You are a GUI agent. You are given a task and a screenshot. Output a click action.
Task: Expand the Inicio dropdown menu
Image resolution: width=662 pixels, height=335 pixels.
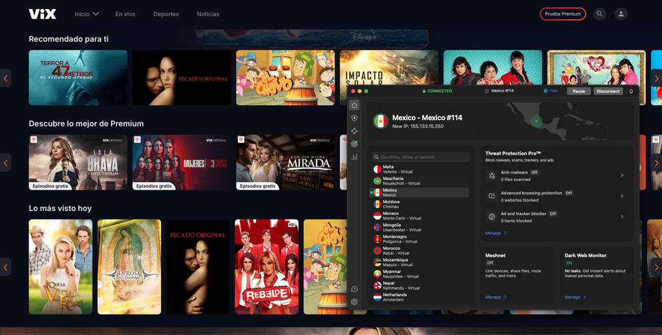point(87,14)
